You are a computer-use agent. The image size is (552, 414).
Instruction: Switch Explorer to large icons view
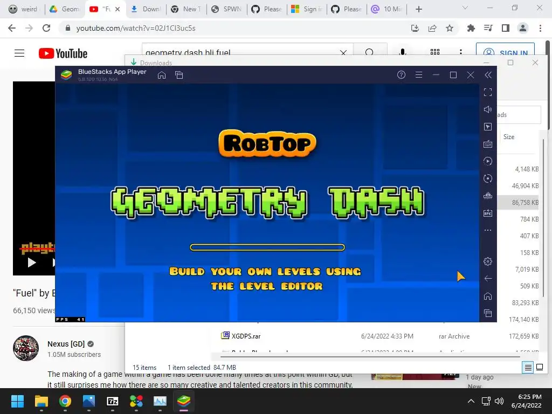point(539,368)
